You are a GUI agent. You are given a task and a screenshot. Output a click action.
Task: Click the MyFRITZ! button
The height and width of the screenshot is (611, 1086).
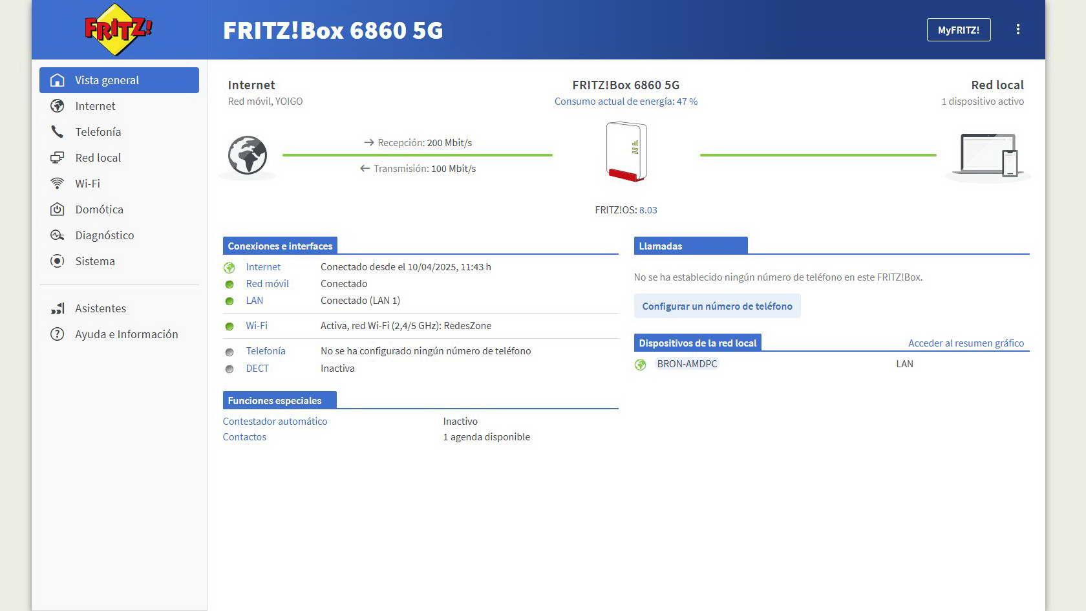tap(959, 30)
